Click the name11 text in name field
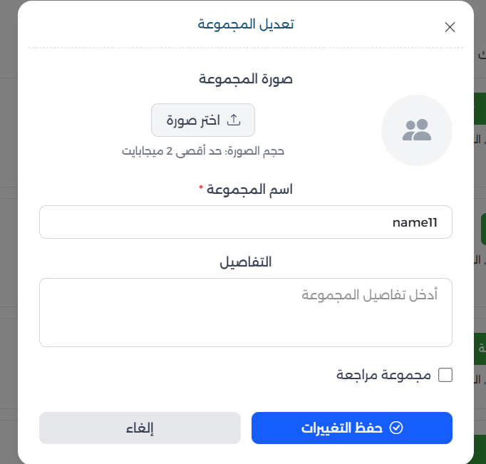486x464 pixels. click(x=415, y=222)
